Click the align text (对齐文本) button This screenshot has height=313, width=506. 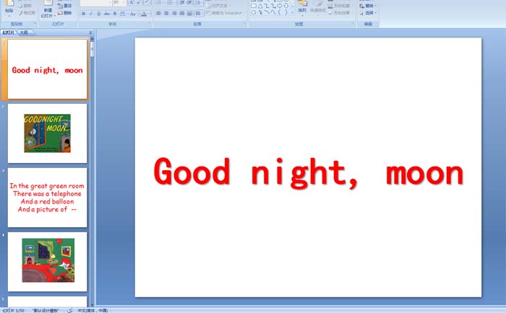(218, 6)
